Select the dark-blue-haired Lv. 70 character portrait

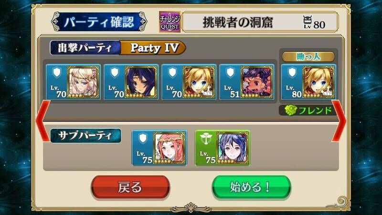pos(141,82)
